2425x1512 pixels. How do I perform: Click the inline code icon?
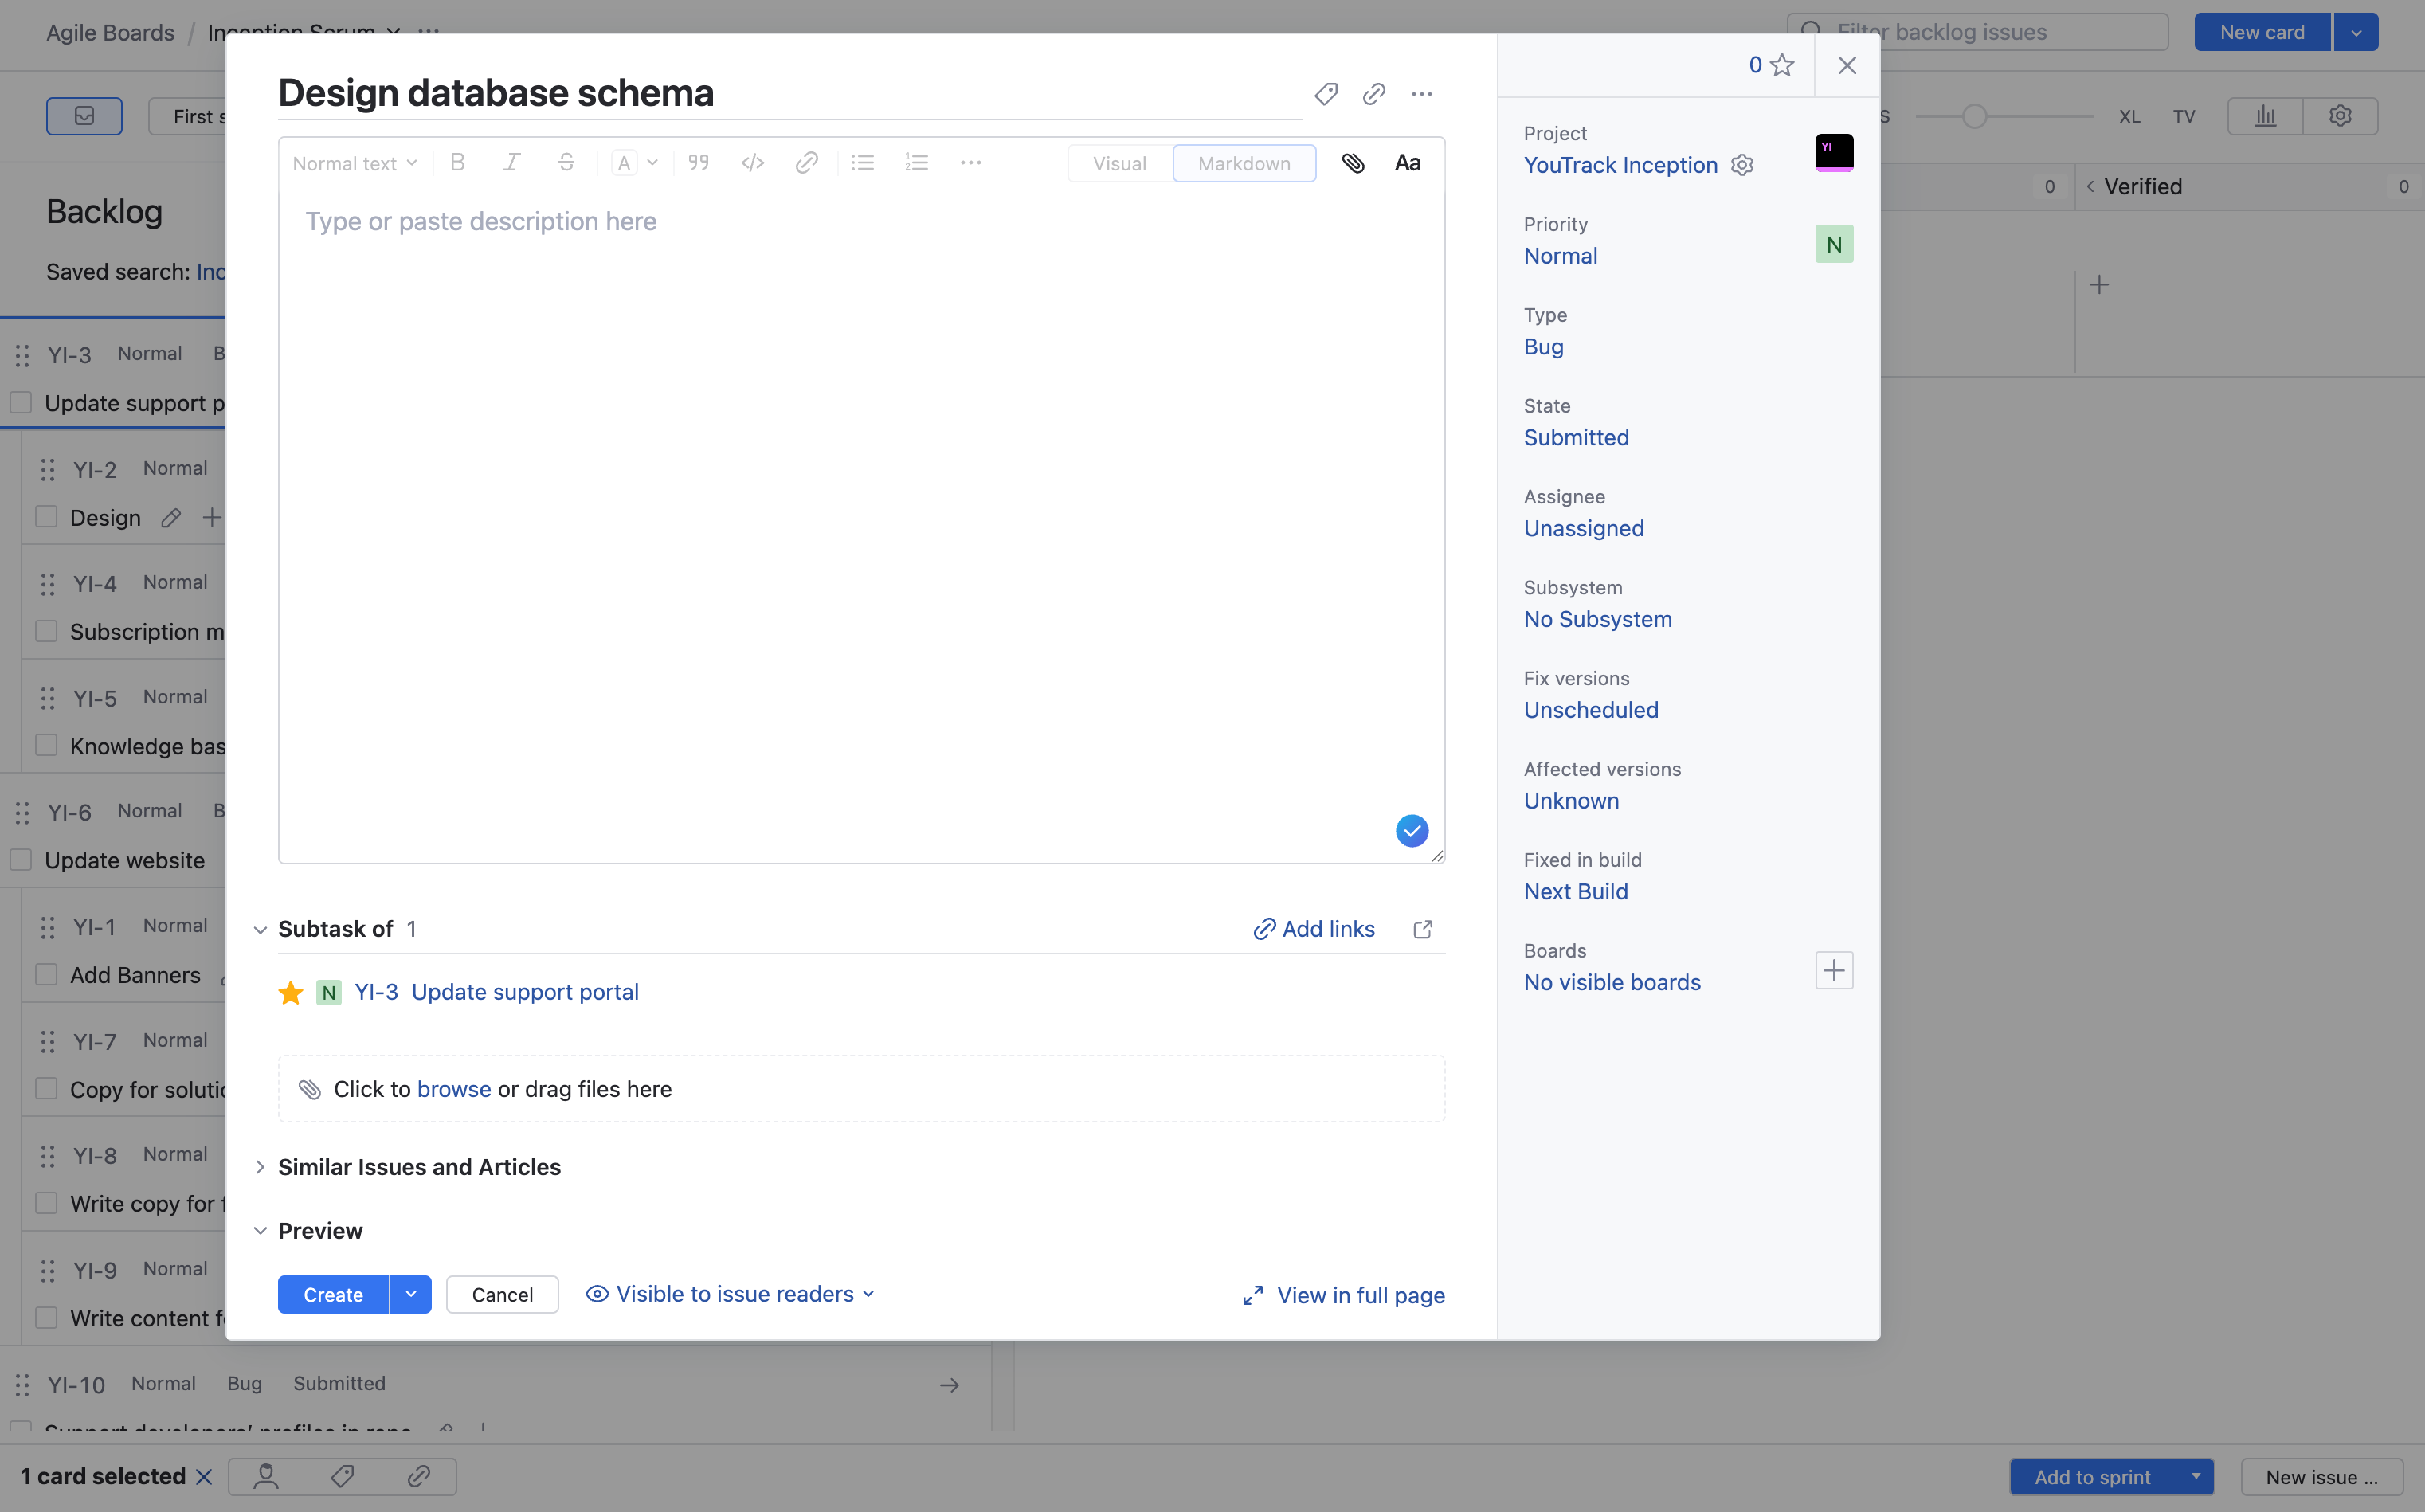(x=753, y=163)
